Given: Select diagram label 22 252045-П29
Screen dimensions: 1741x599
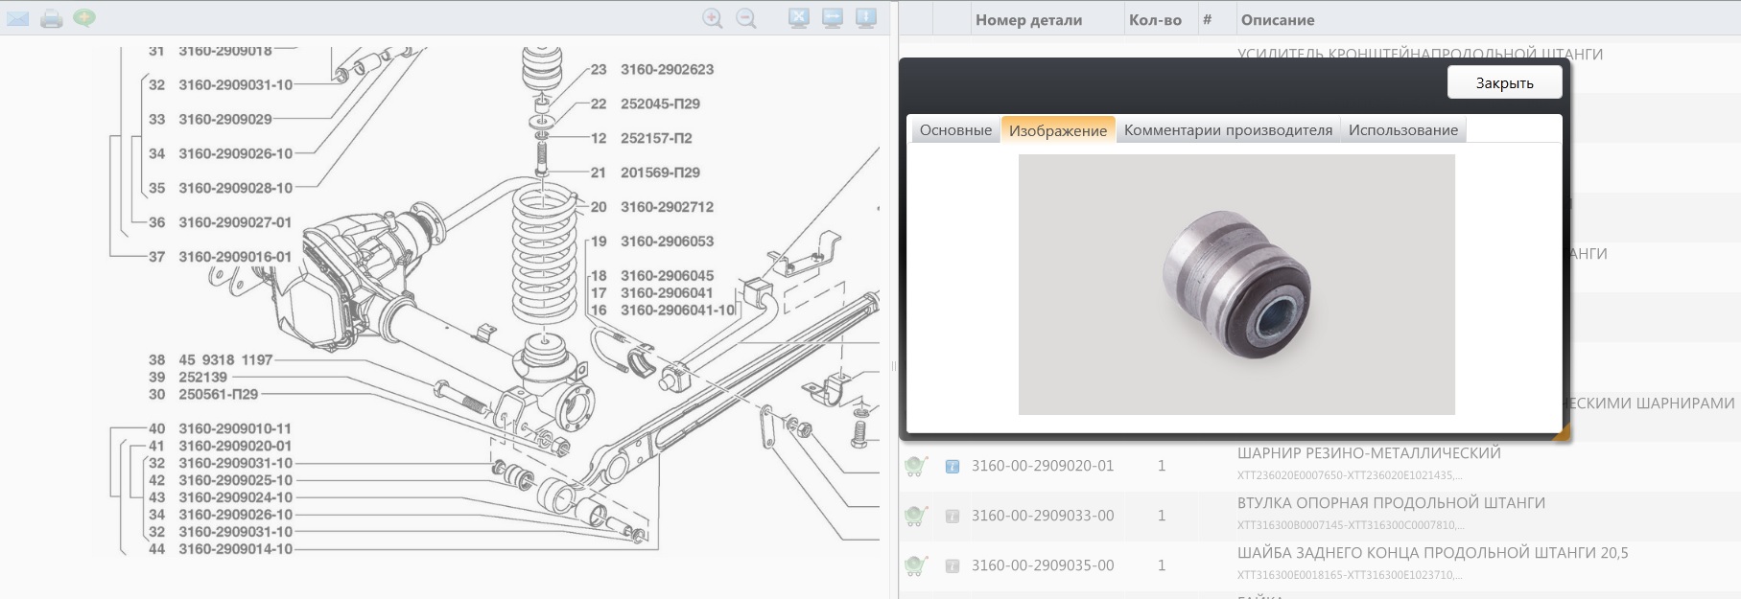Looking at the screenshot, I should 645,104.
